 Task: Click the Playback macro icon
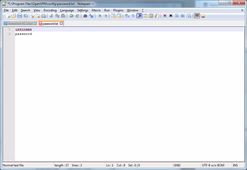[177, 16]
